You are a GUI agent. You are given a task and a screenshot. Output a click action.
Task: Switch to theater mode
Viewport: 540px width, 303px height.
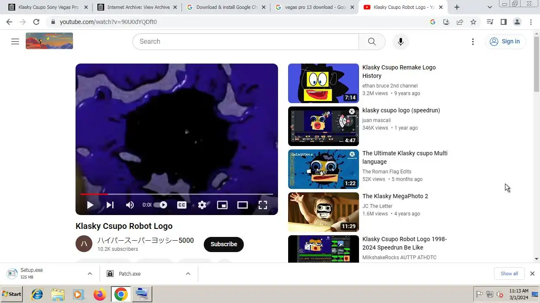click(243, 205)
